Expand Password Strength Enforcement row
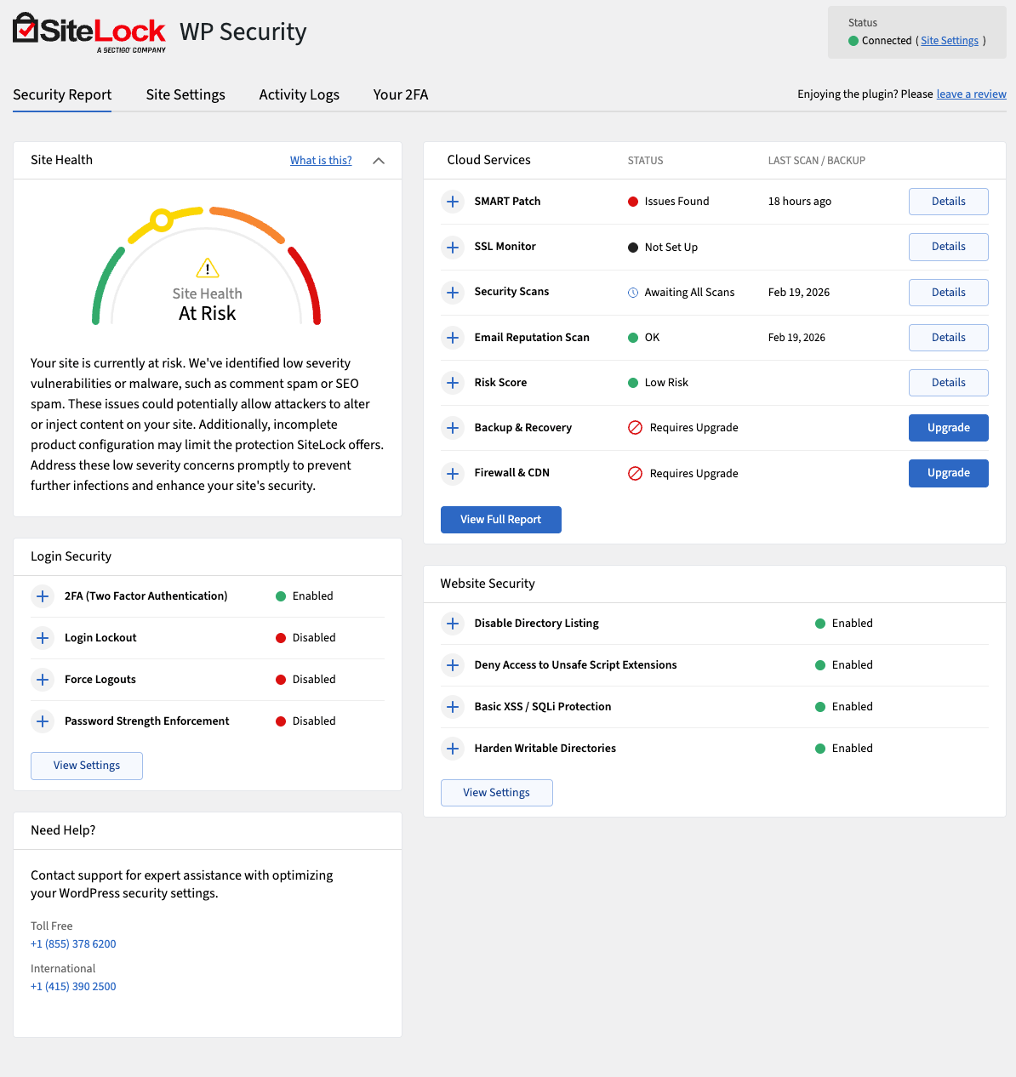Image resolution: width=1016 pixels, height=1077 pixels. pos(43,721)
